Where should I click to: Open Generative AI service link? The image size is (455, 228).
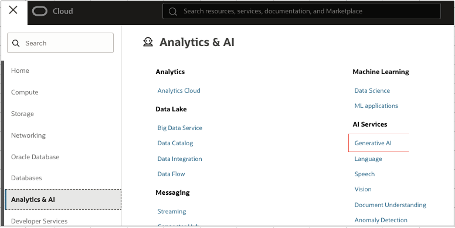(373, 143)
